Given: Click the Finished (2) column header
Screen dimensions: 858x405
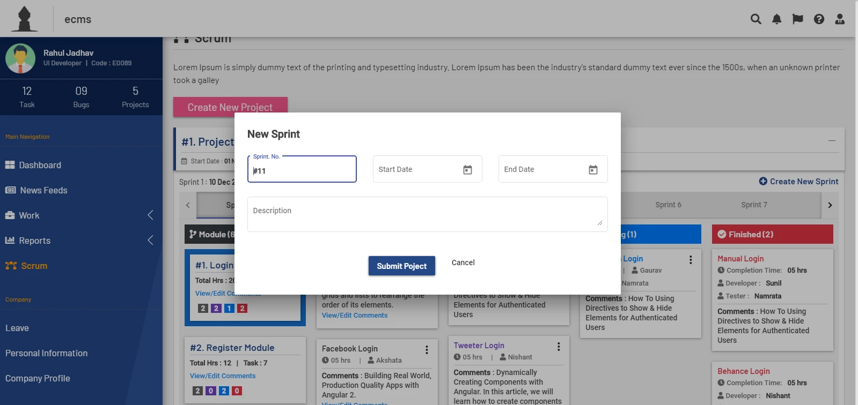Looking at the screenshot, I should pos(773,234).
